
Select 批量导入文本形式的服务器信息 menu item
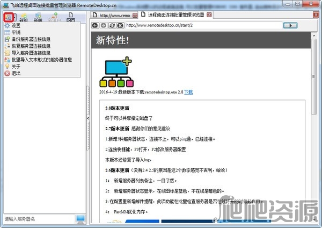42,60
